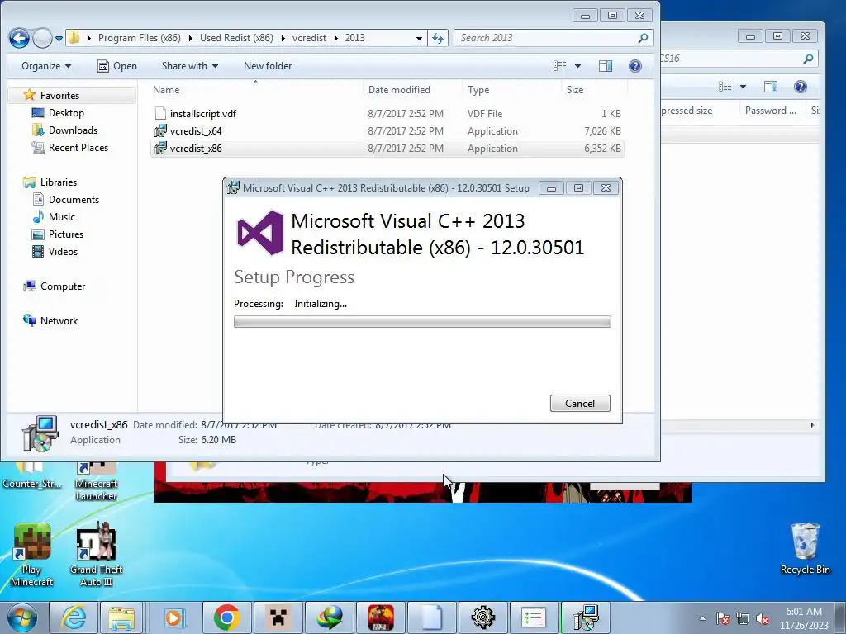Click the Cancel button in Setup dialog

point(580,403)
